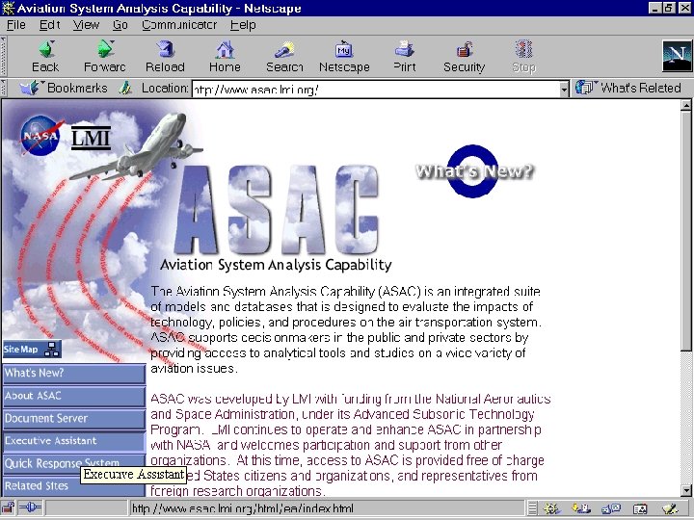Collapse the navigation toolbar handle

coord(4,56)
